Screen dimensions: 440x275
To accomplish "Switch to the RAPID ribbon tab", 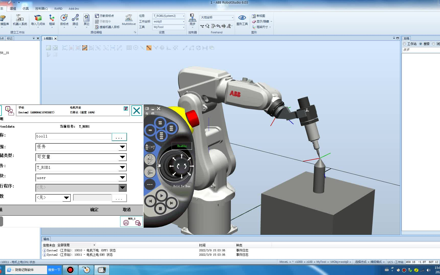I will point(58,9).
